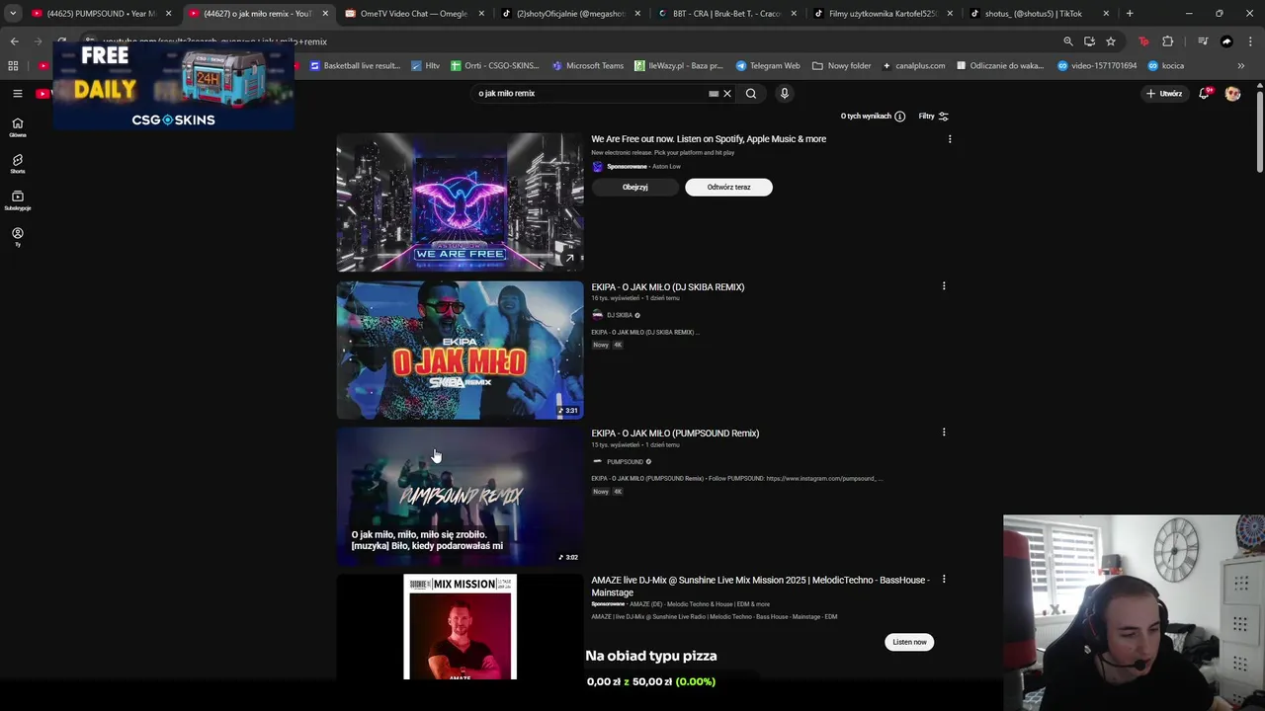Go back with browser back arrow

(x=14, y=41)
